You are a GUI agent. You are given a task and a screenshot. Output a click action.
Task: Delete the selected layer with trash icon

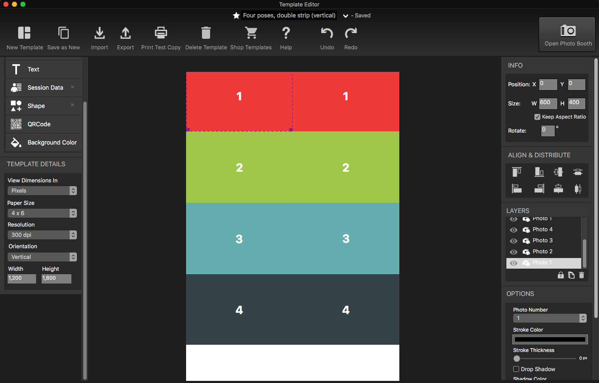click(x=582, y=275)
